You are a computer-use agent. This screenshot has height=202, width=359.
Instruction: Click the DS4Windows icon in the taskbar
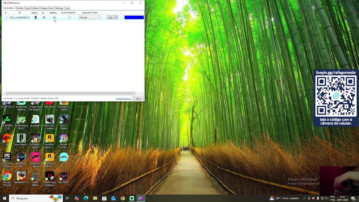(x=141, y=198)
